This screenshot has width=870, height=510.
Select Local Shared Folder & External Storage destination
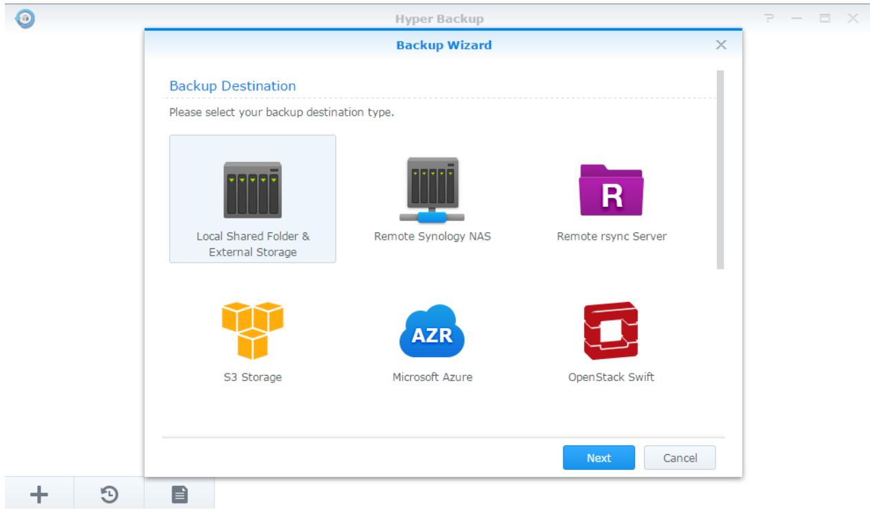click(x=252, y=199)
